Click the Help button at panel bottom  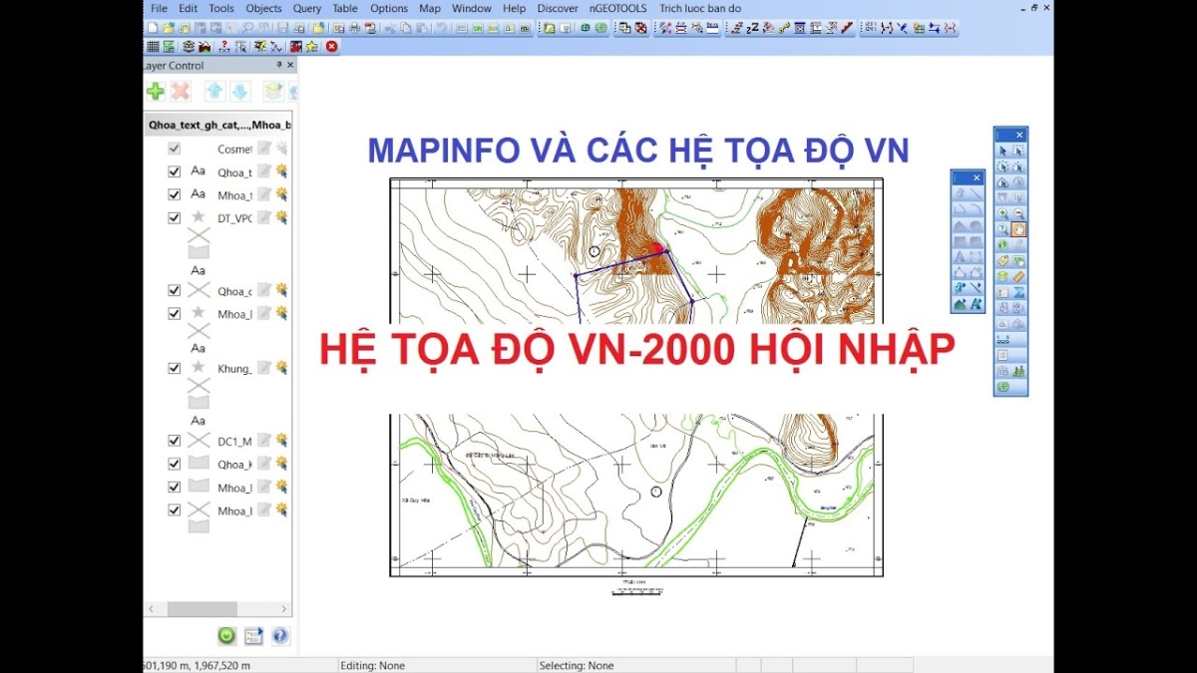pyautogui.click(x=279, y=636)
